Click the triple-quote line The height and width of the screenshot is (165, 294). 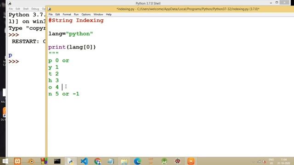[54, 54]
